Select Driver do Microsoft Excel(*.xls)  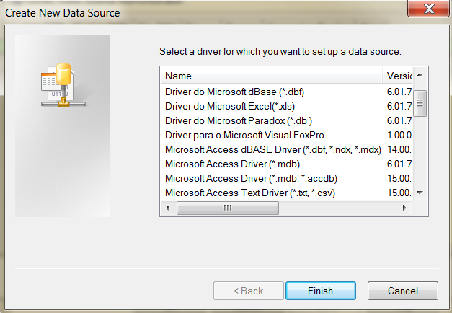pyautogui.click(x=230, y=107)
